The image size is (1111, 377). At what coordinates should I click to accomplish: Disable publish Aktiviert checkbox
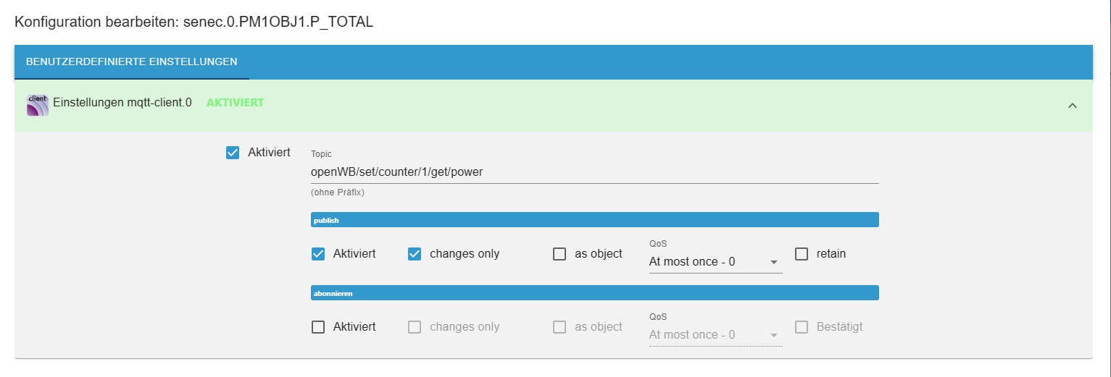coord(318,254)
